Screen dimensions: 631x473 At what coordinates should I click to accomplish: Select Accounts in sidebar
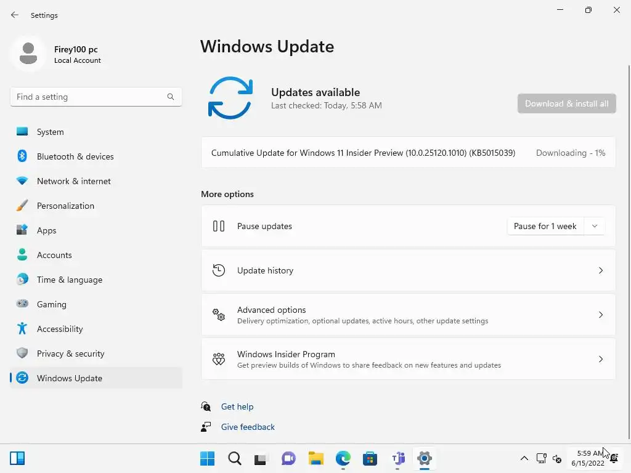[96, 254]
